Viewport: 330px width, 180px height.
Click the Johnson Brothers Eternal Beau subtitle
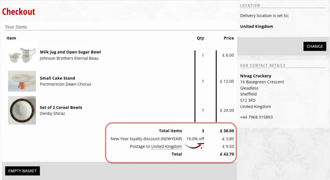pyautogui.click(x=69, y=58)
